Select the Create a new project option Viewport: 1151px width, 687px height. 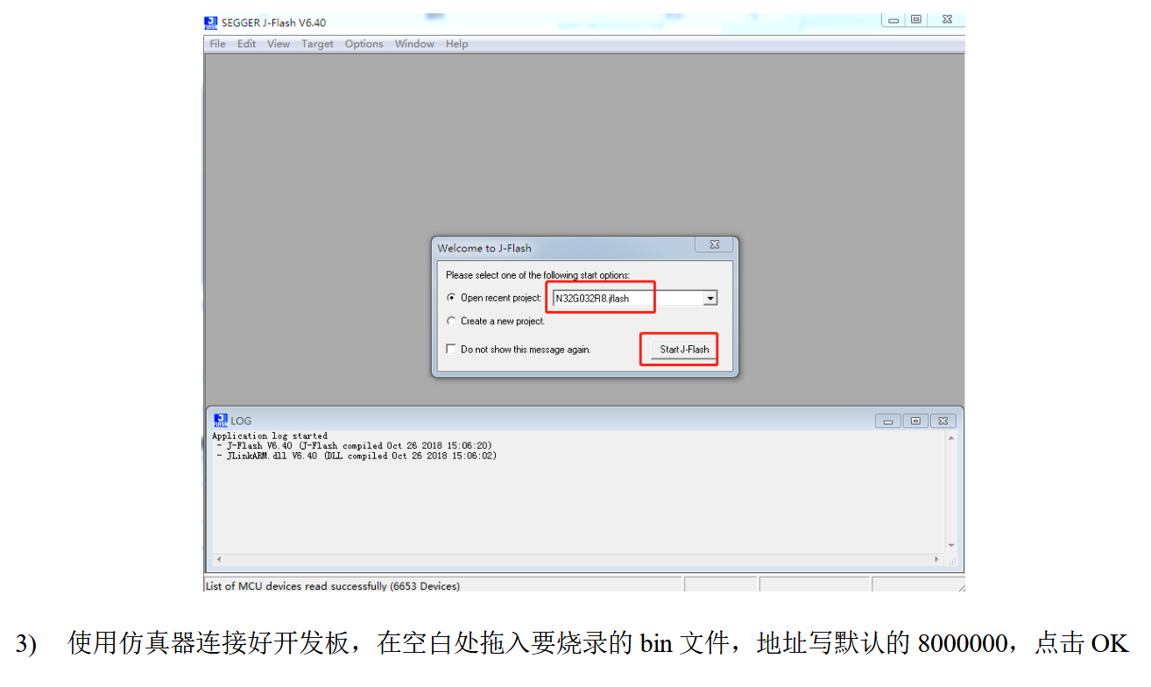click(x=451, y=321)
